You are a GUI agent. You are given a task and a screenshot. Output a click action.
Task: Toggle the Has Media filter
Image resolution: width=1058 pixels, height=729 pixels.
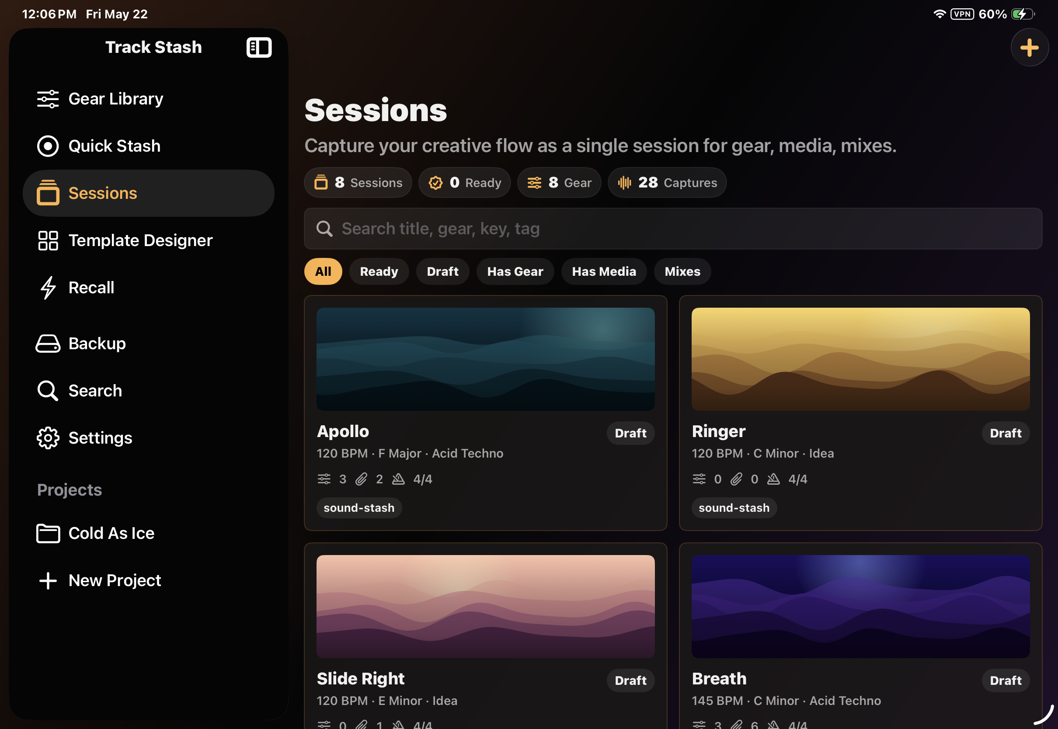pos(604,272)
